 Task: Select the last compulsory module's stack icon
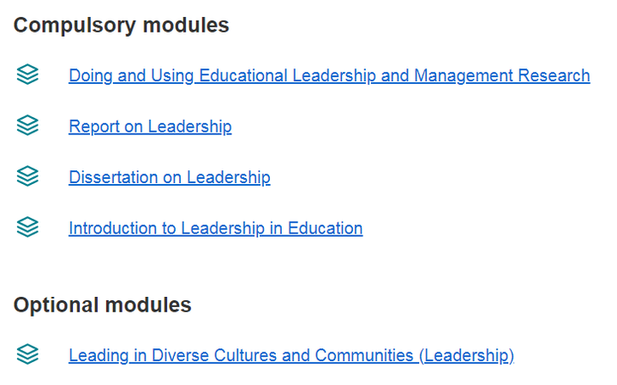pos(27,227)
